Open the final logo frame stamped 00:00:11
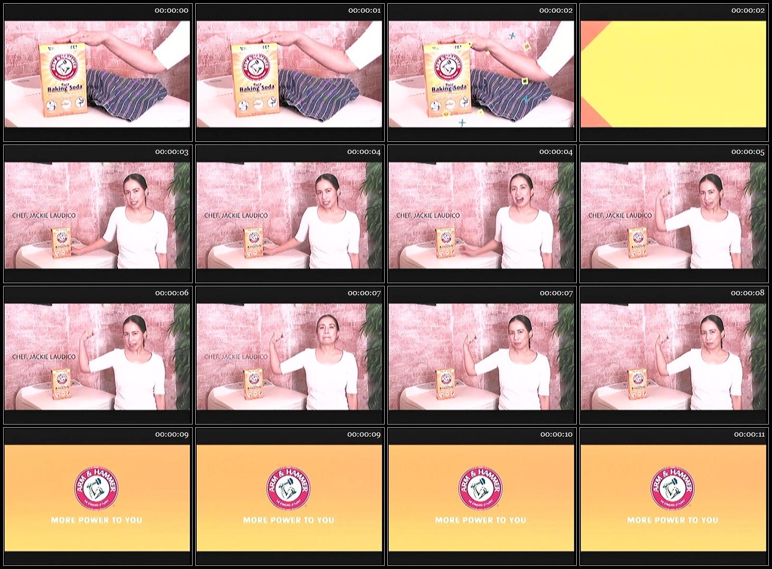The image size is (772, 569). coord(673,497)
